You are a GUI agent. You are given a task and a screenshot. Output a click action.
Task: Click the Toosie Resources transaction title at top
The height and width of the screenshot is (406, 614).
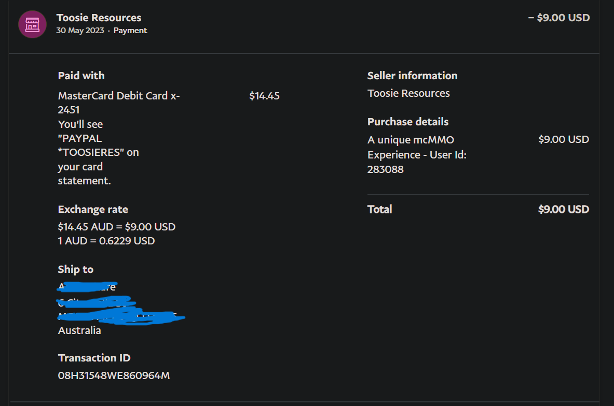(x=99, y=18)
